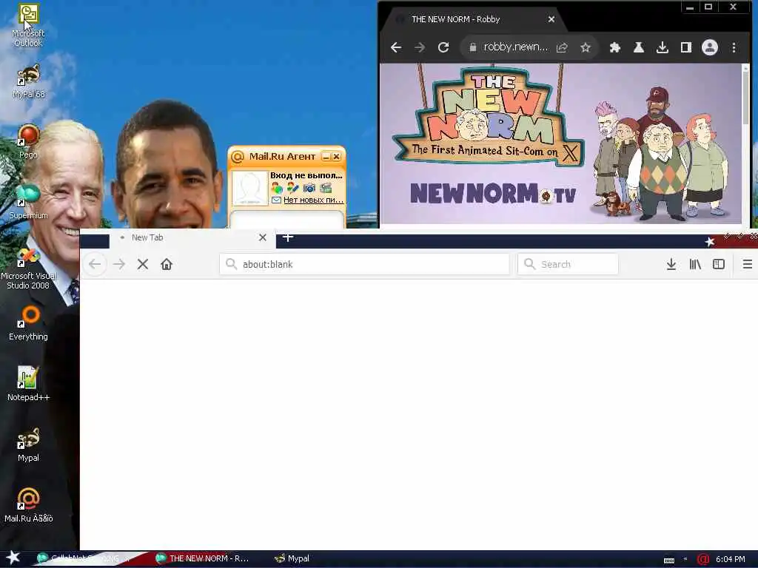This screenshot has width=758, height=568.
Task: Click the 6:04 PM clock
Action: point(731,559)
